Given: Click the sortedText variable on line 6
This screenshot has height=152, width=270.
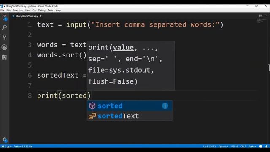Looking at the screenshot, I should [x=58, y=75].
